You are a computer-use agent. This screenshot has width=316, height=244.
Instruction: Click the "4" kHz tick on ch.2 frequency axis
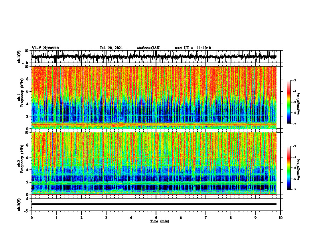[x=28, y=170]
